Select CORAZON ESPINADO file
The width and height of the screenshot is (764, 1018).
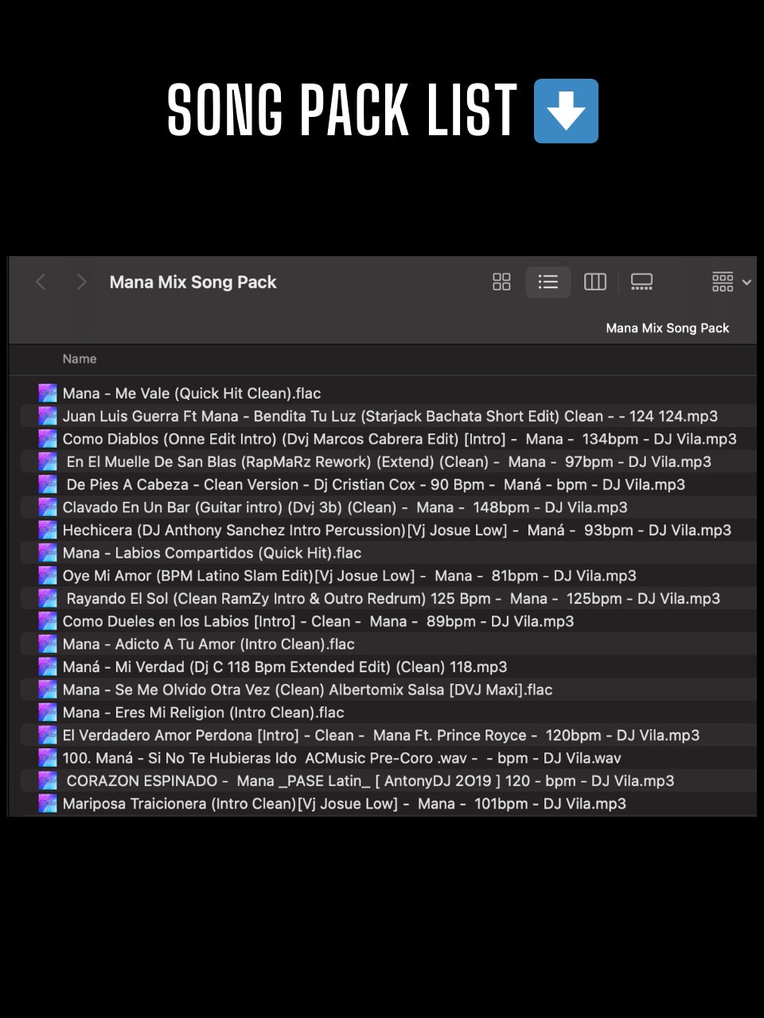coord(370,781)
